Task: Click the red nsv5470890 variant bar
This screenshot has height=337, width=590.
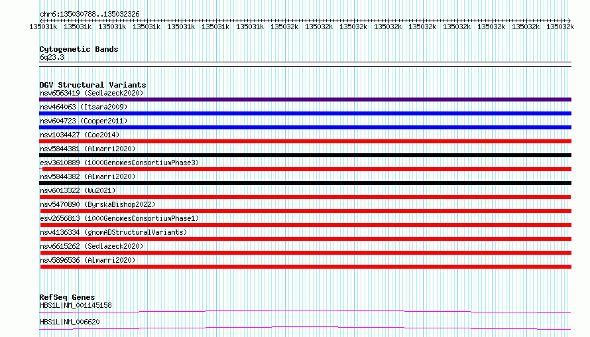Action: tap(306, 211)
